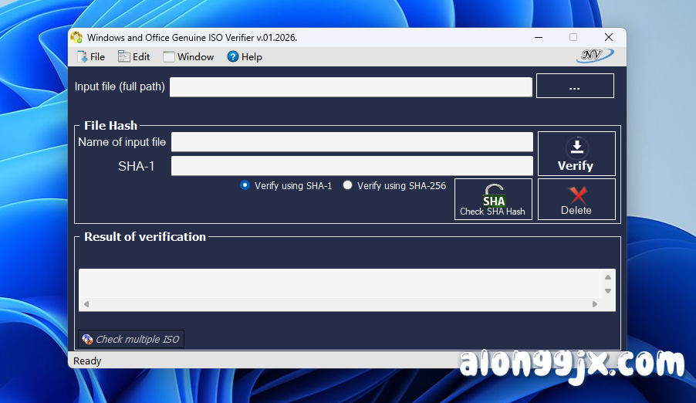Click the result box scroll right arrow
The height and width of the screenshot is (403, 696).
point(595,304)
